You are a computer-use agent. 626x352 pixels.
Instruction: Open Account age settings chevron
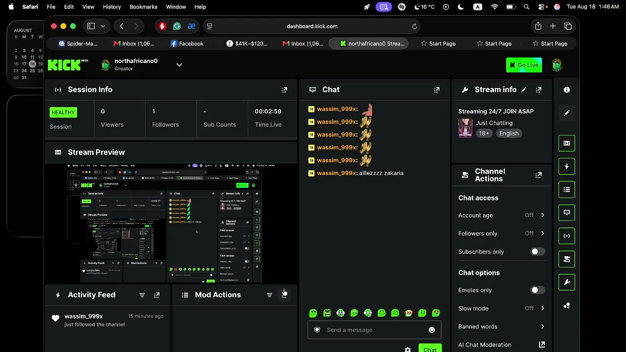pyautogui.click(x=542, y=215)
